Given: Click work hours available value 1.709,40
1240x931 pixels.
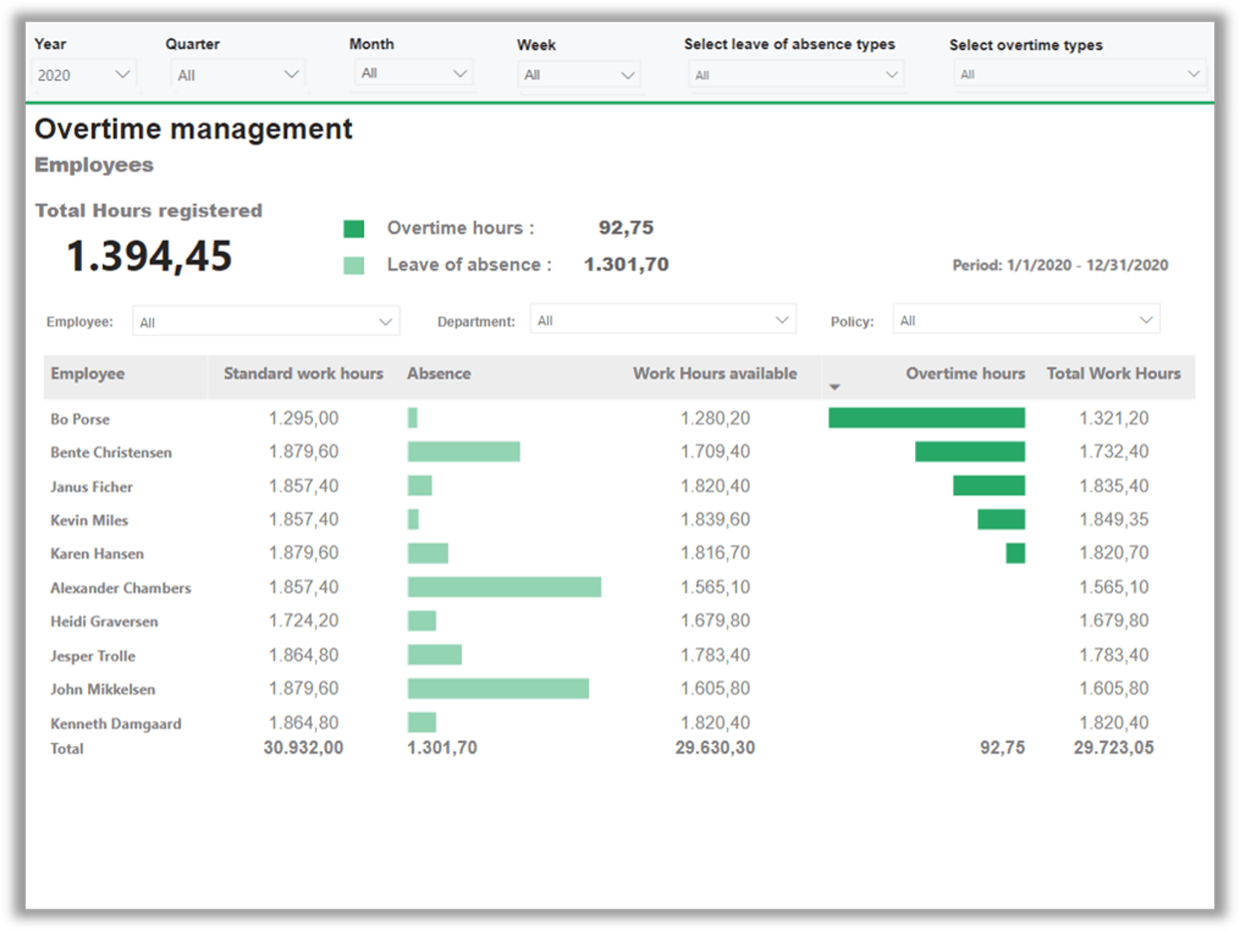Looking at the screenshot, I should pyautogui.click(x=714, y=452).
